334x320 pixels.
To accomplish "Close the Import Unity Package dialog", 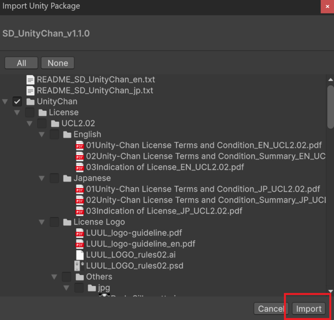I will point(327,7).
